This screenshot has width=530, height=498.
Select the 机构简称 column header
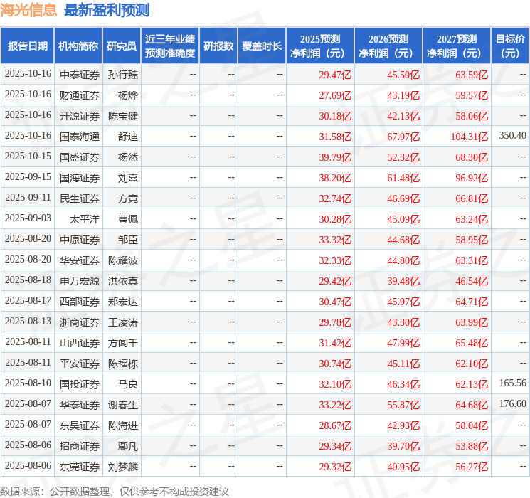[78, 46]
